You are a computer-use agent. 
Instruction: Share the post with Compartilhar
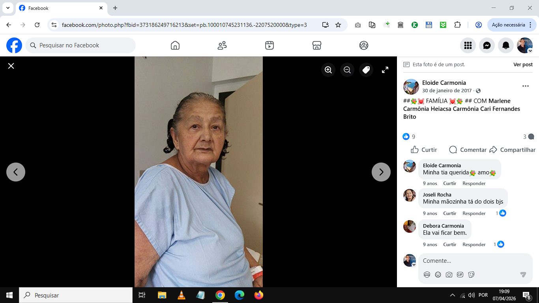tap(513, 150)
